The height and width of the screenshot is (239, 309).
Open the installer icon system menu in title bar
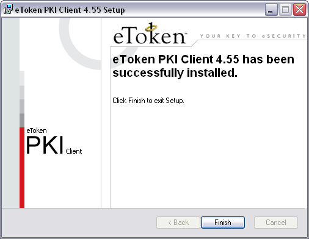(8, 9)
